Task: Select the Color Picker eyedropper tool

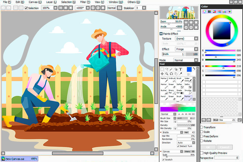Action: (x=180, y=74)
